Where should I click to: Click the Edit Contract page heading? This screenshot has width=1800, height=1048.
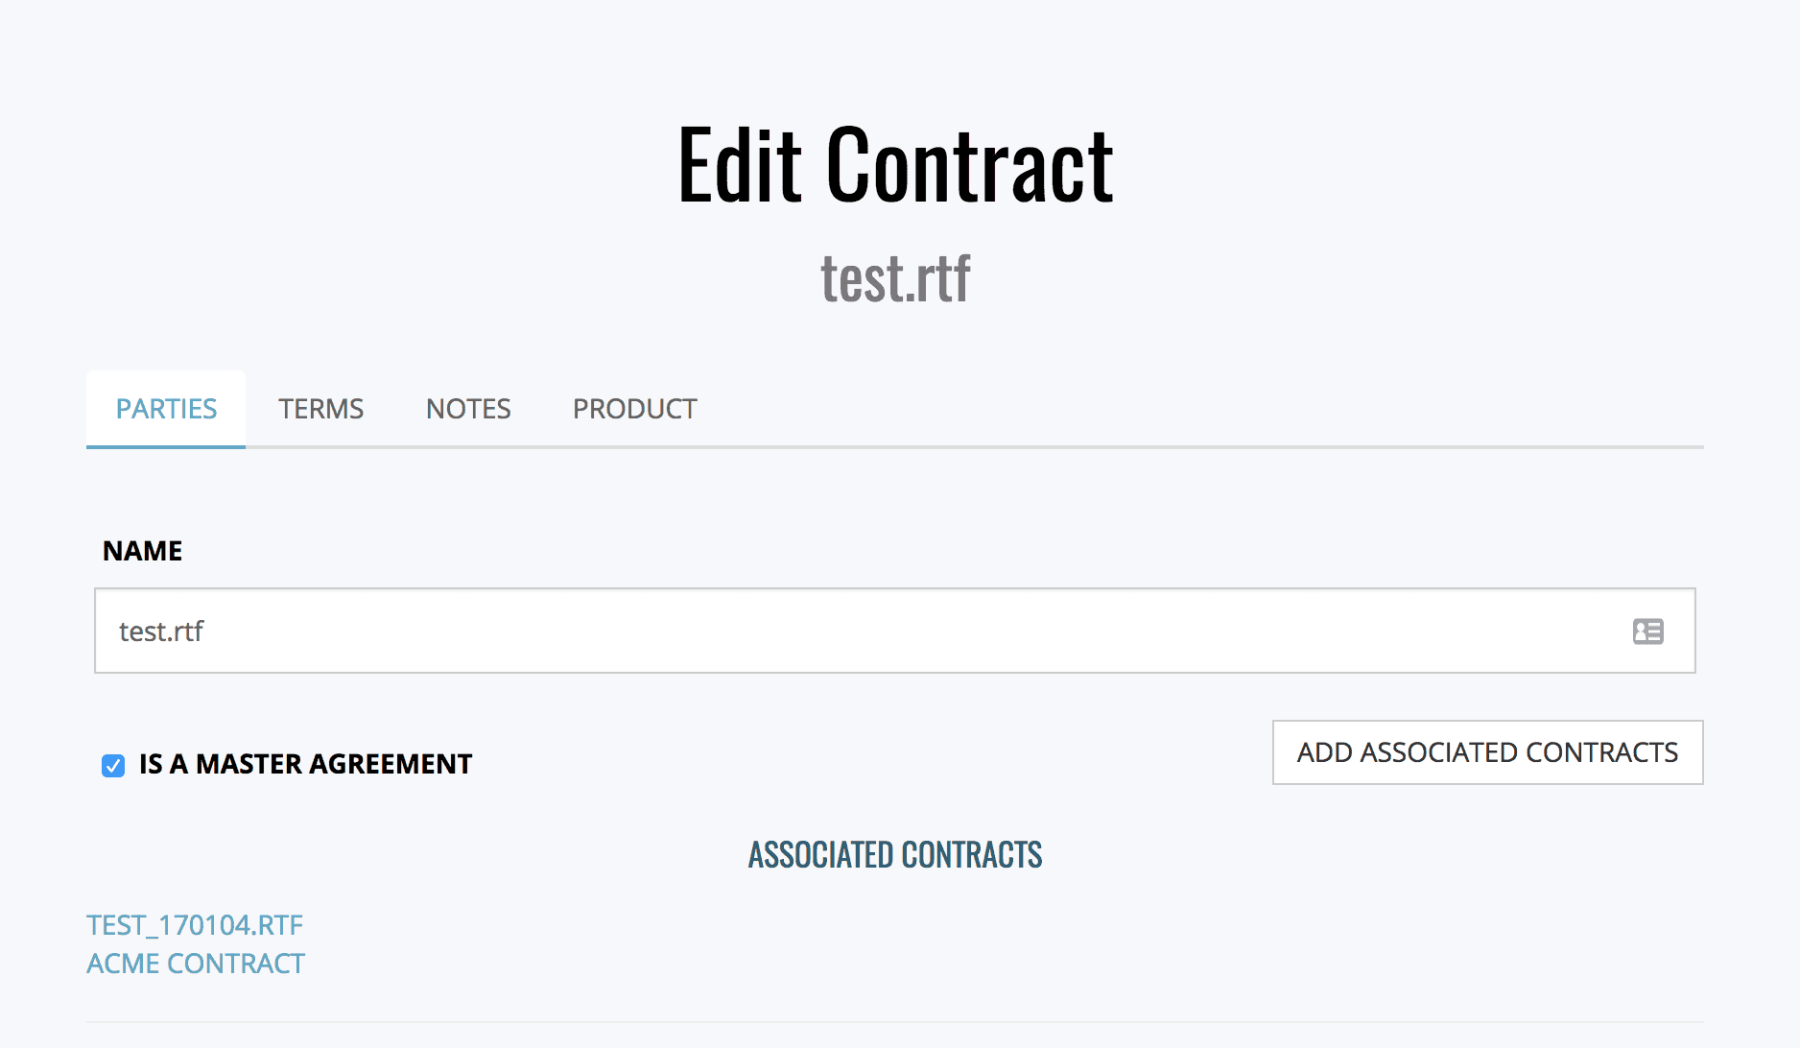pyautogui.click(x=895, y=165)
